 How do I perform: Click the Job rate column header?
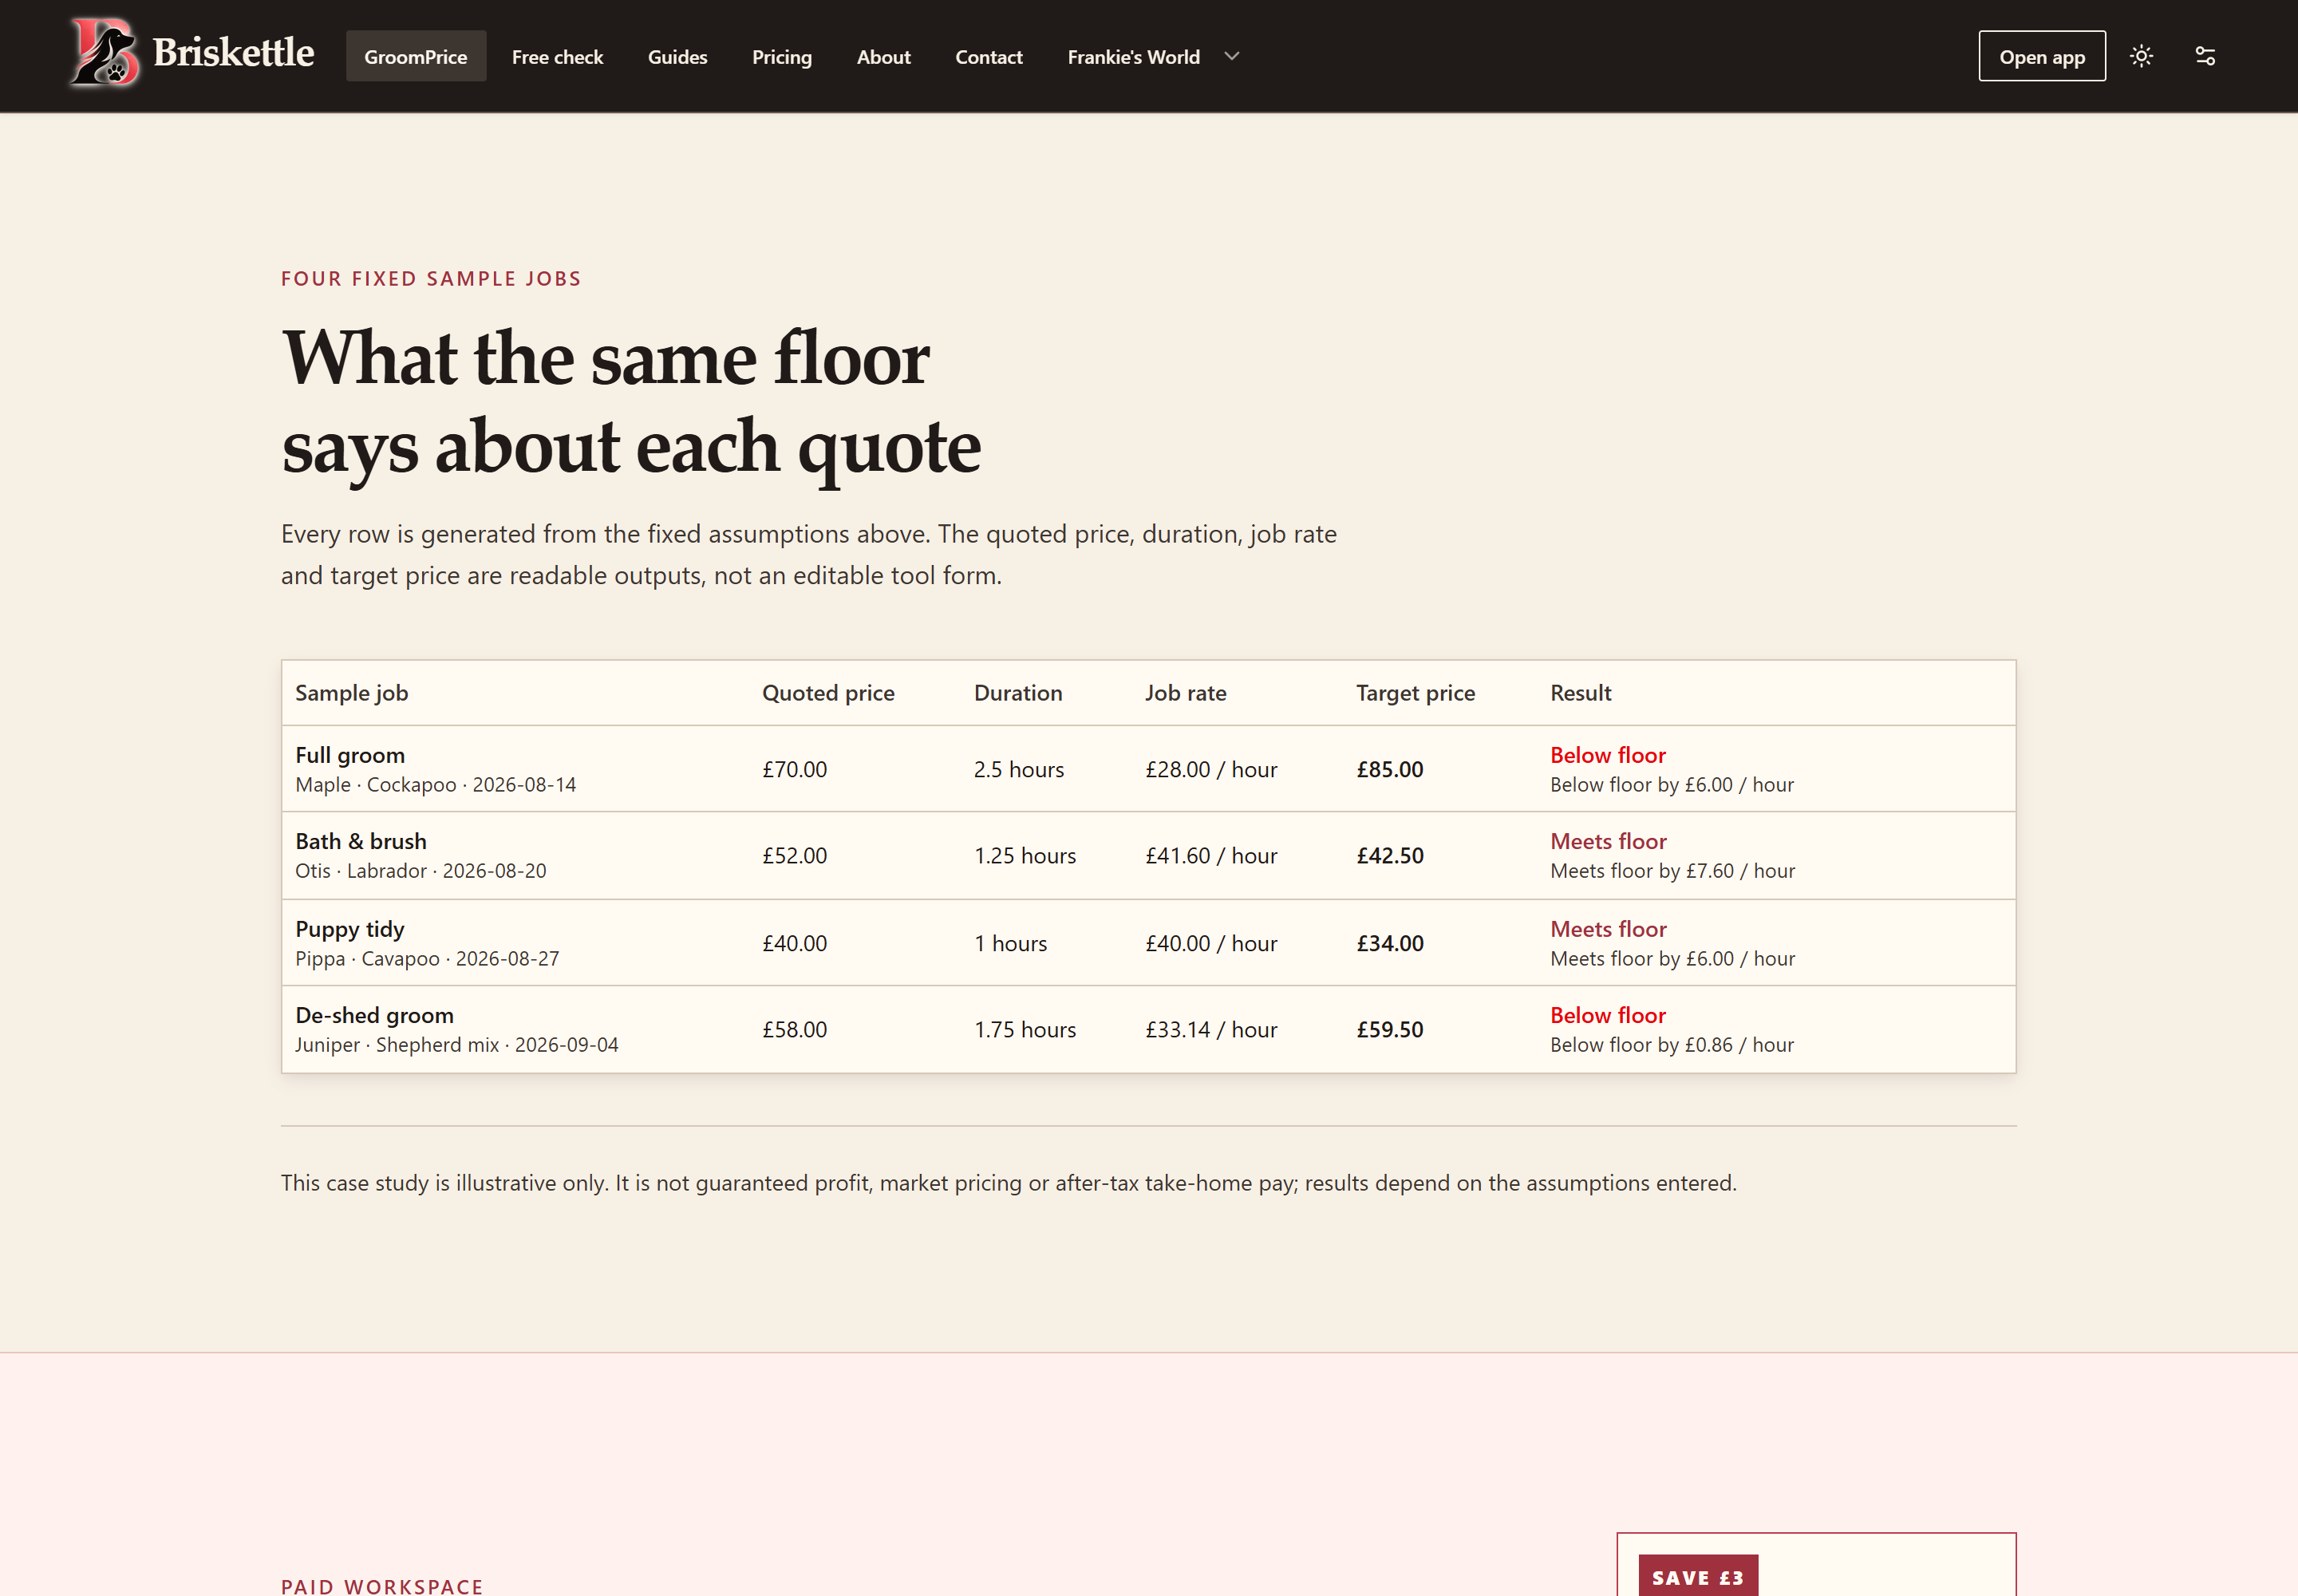coord(1185,693)
